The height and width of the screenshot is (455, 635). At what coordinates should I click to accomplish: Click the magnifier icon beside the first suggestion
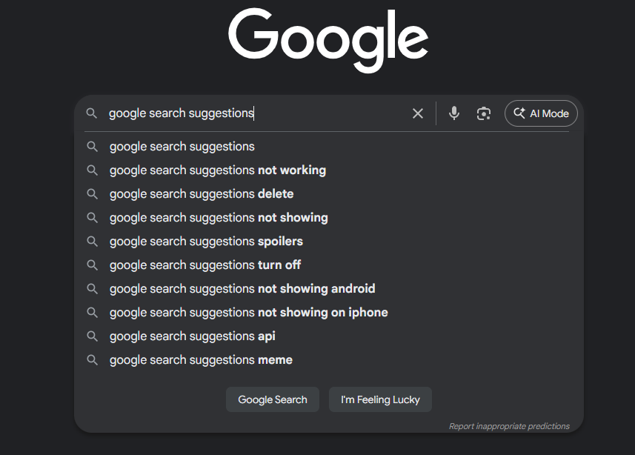pos(92,146)
